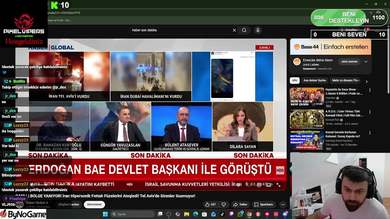This screenshot has width=390, height=219.
Task: Open the Kutsal Gecede Korkutan Kehanet thumbnail
Action: (x=307, y=140)
